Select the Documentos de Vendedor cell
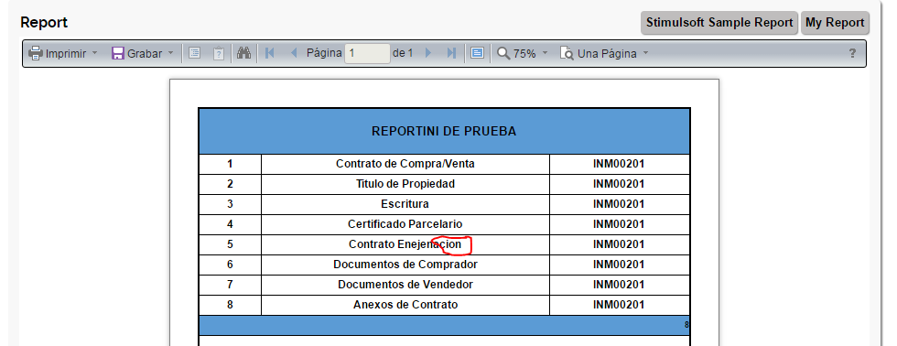This screenshot has width=897, height=346. [405, 285]
